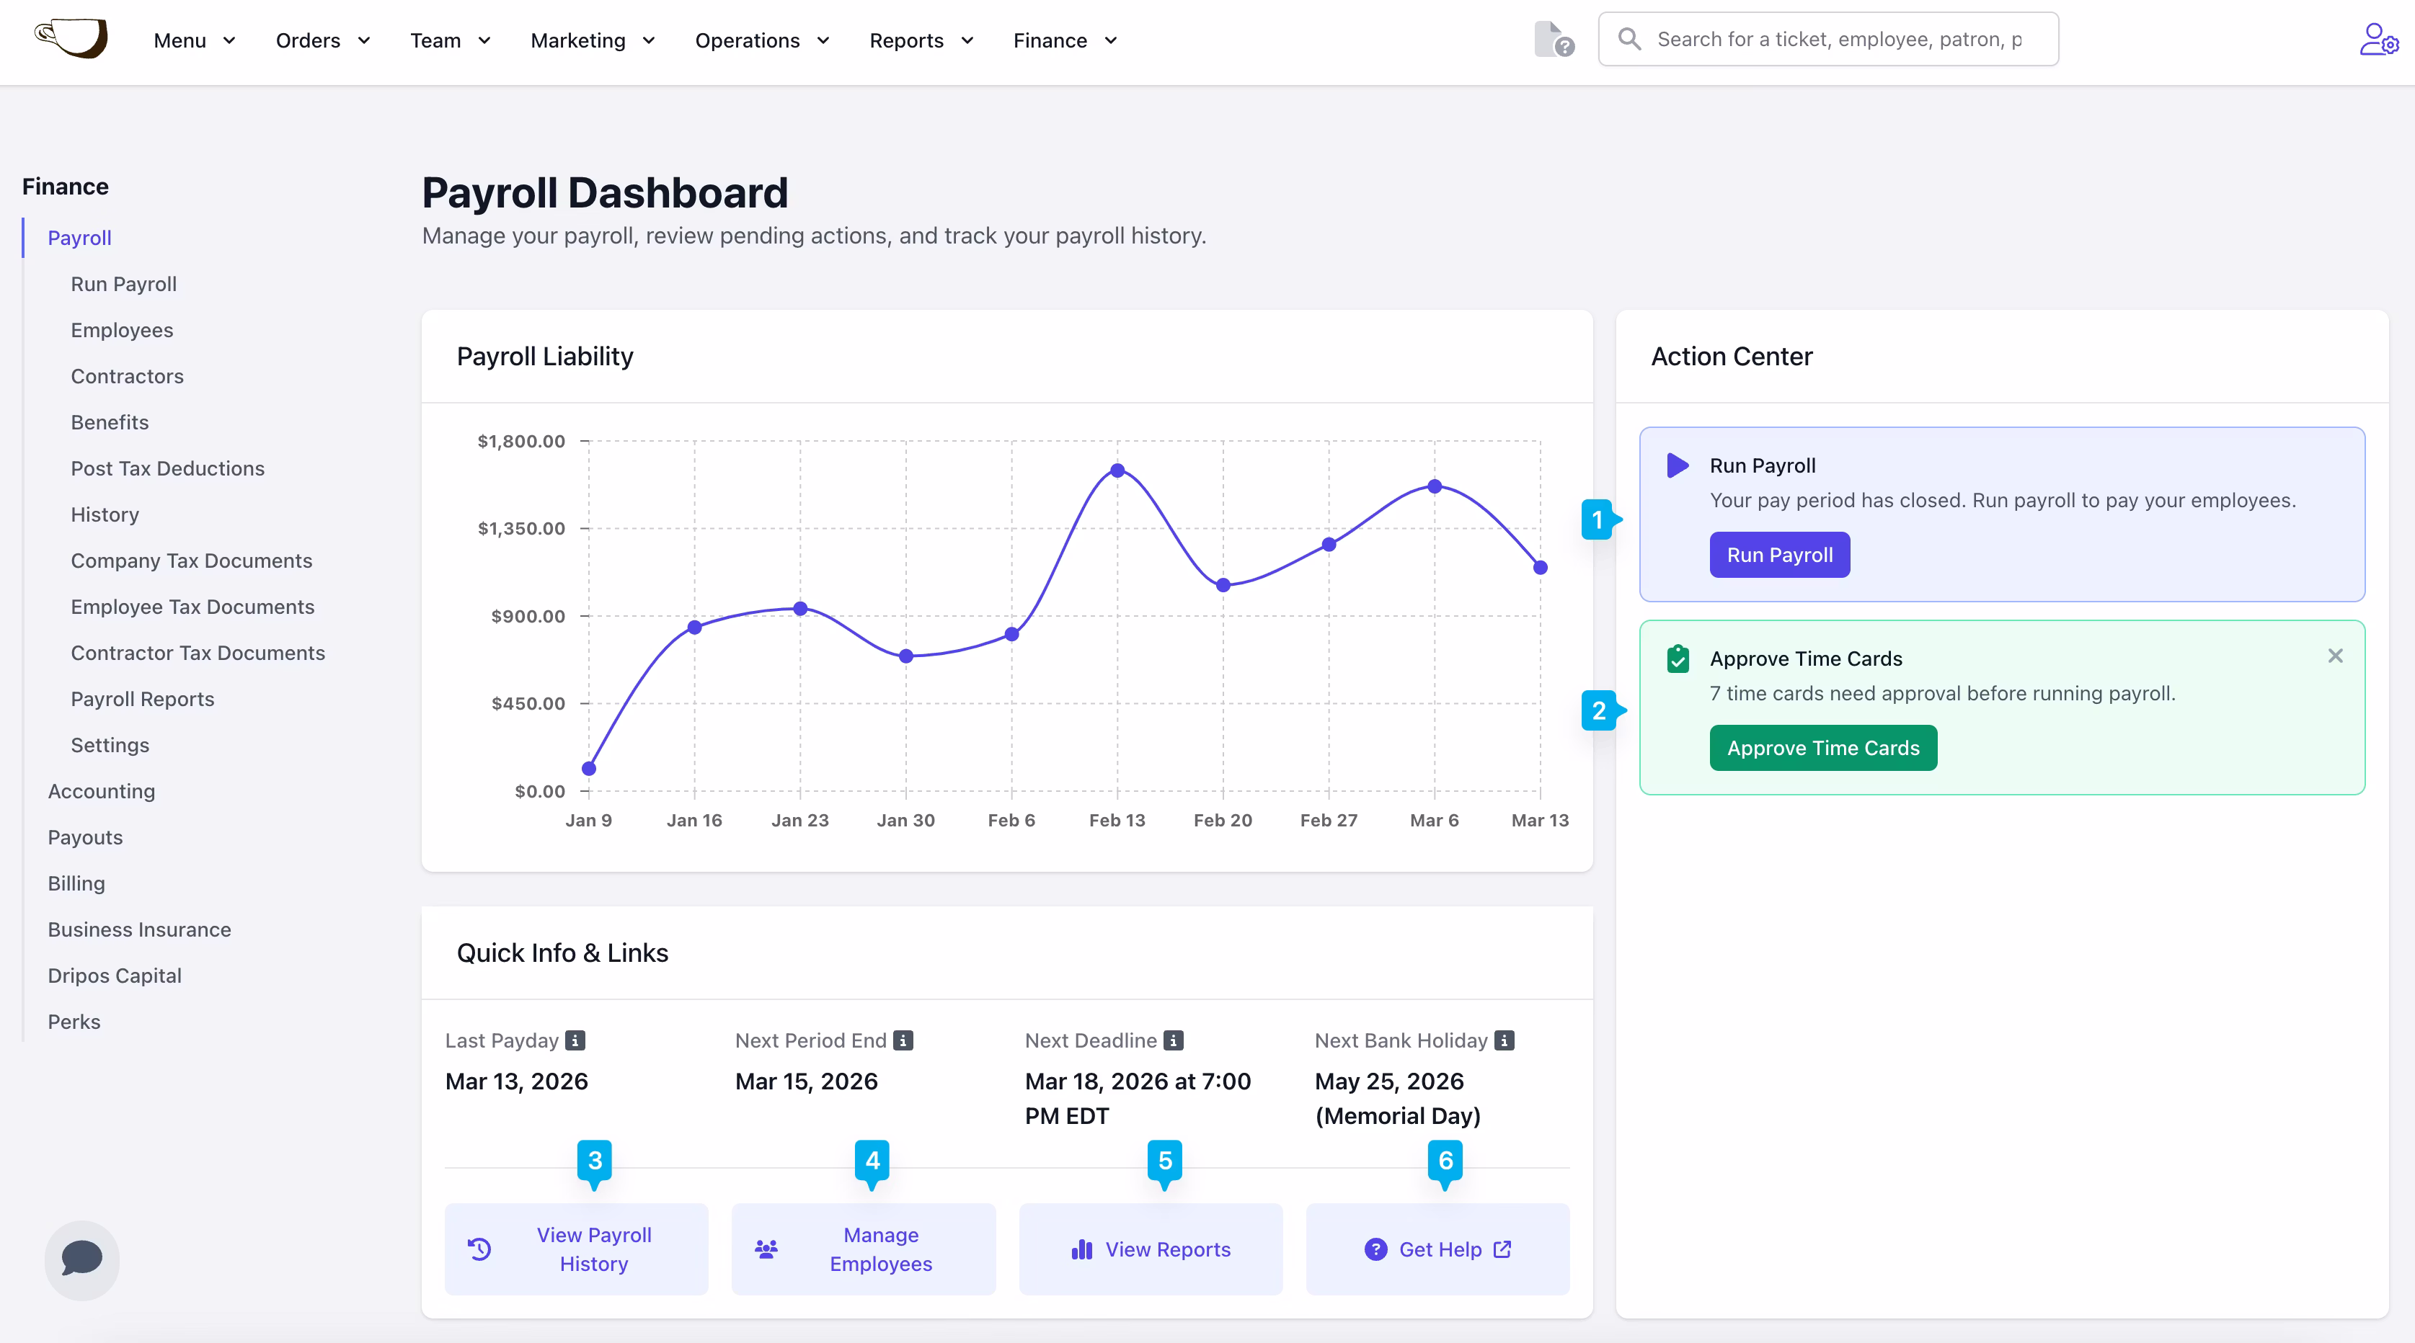Go to Dripos Capital in sidebar

tap(115, 976)
